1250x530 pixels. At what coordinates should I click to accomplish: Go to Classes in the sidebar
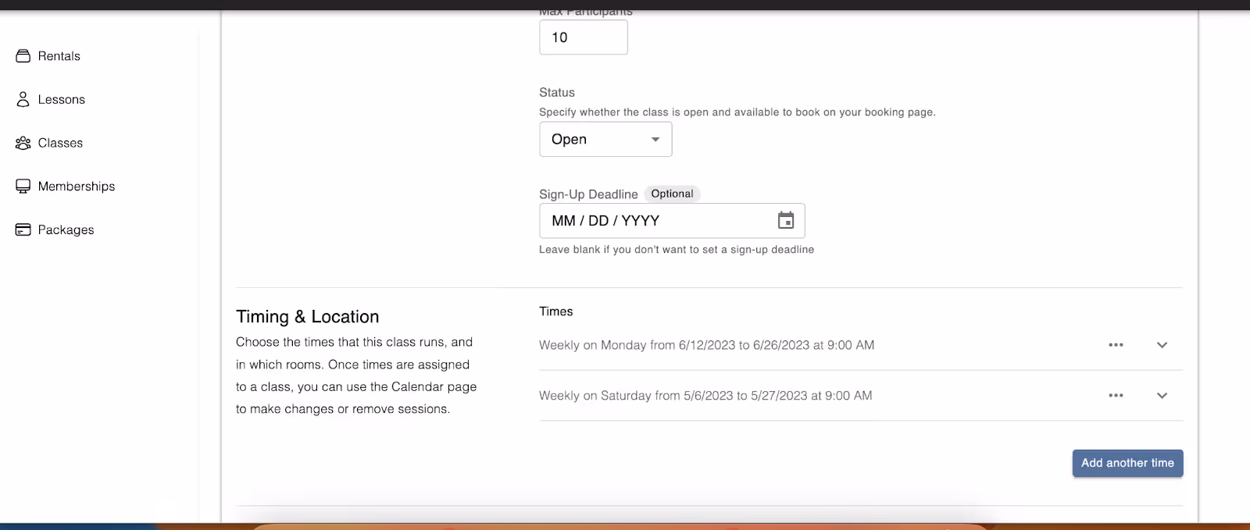tap(60, 143)
